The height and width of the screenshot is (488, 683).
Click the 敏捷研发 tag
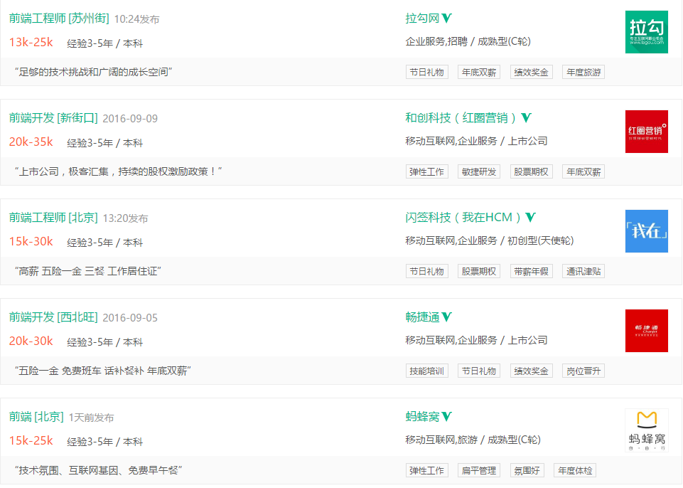(479, 171)
